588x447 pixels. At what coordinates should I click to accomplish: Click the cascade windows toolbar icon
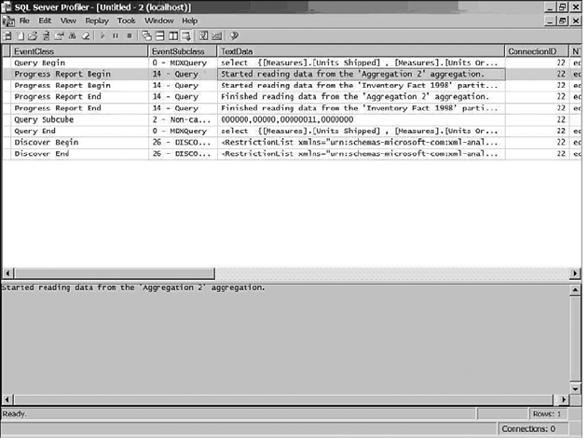pyautogui.click(x=146, y=36)
